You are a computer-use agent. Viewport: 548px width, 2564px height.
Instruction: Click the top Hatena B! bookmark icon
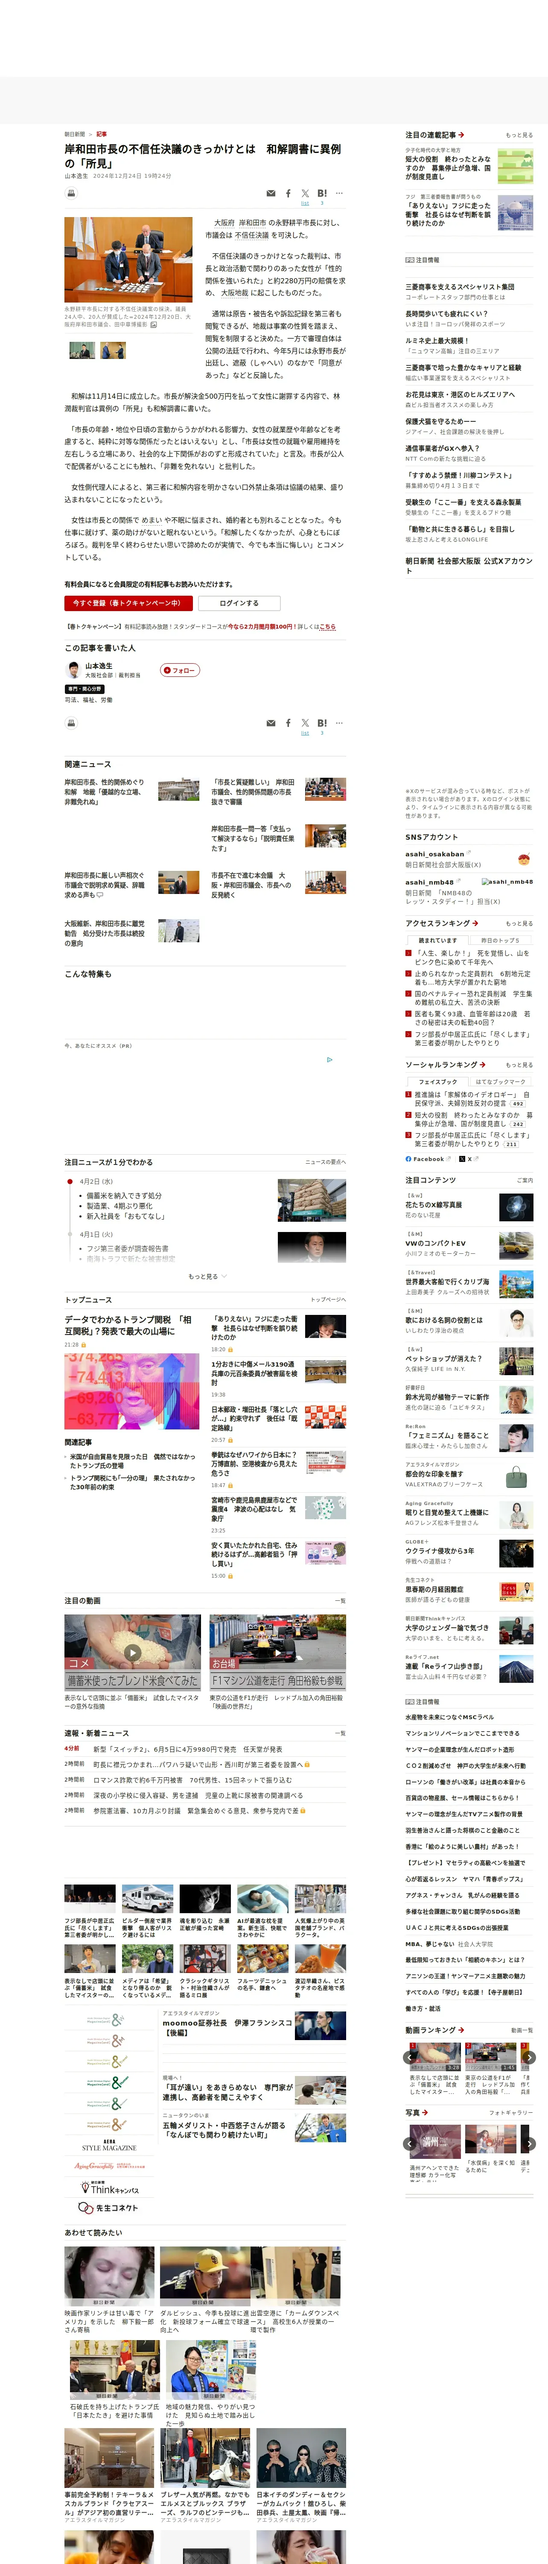click(321, 193)
